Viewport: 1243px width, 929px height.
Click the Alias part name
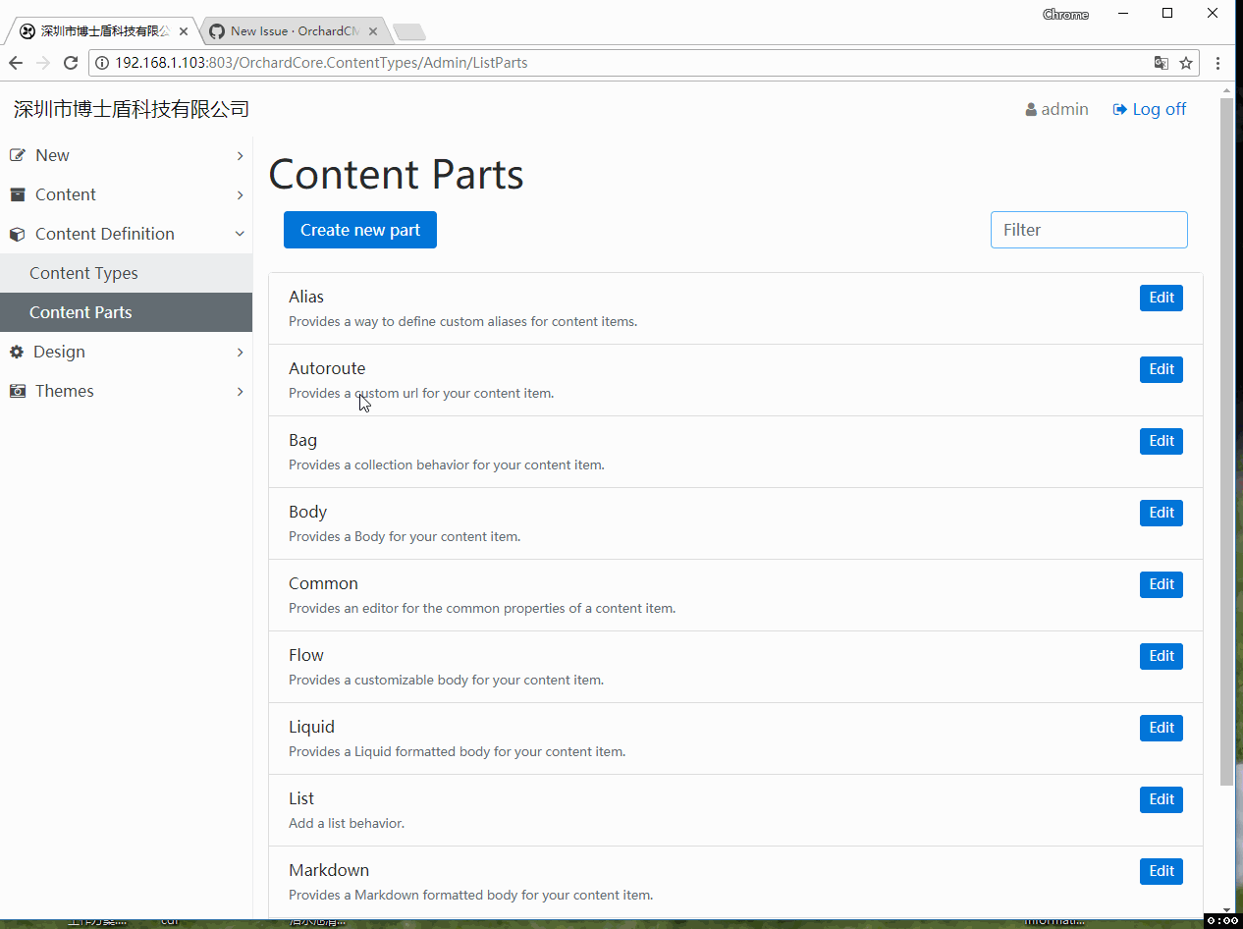306,297
